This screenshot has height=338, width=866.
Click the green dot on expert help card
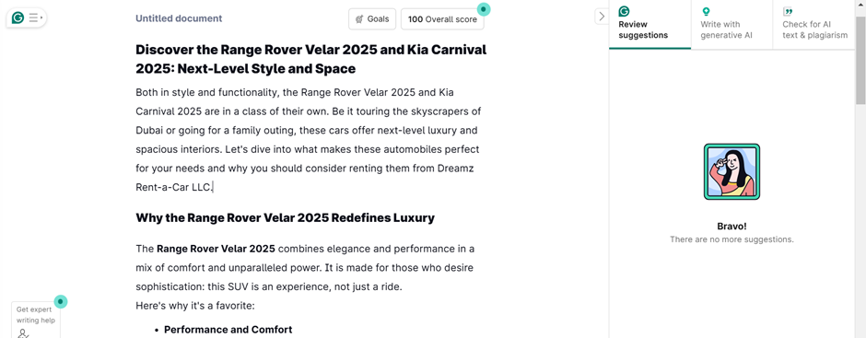click(x=61, y=301)
